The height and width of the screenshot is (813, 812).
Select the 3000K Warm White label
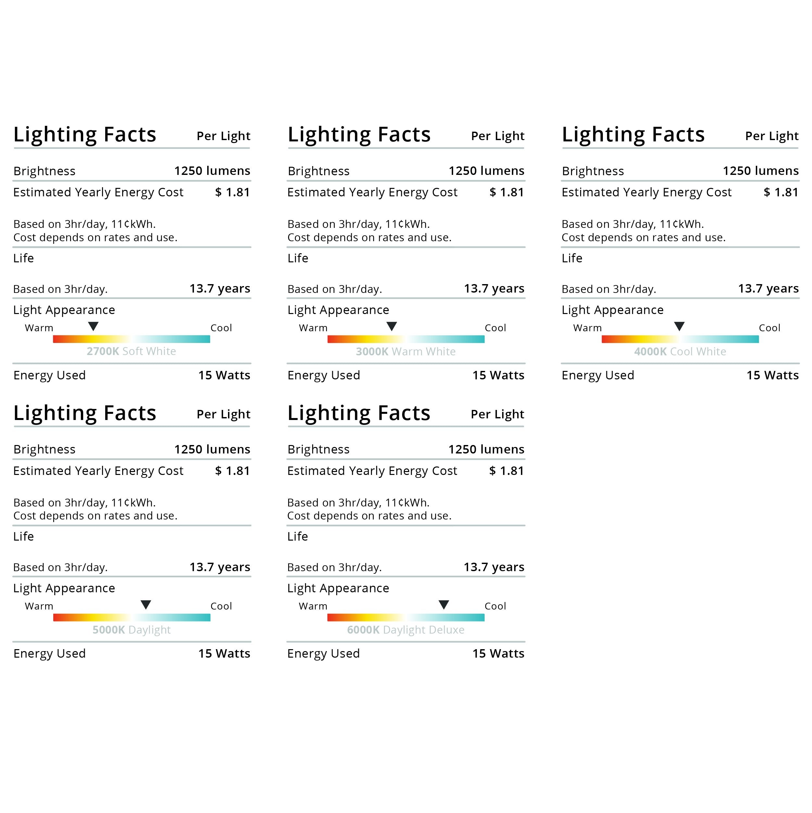[x=406, y=352]
